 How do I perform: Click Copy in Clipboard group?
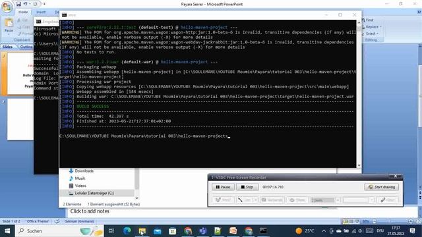pos(24,27)
